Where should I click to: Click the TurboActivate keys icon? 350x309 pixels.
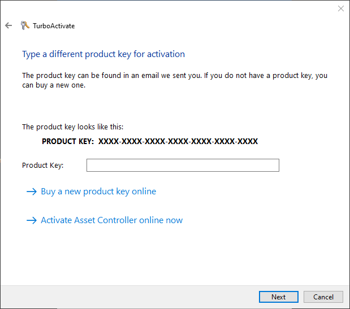(25, 25)
